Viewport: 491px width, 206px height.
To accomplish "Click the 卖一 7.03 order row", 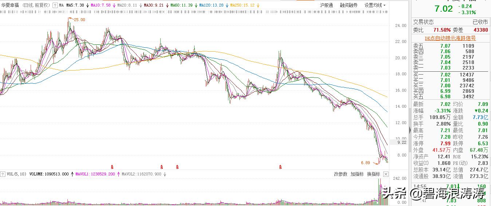I will [450, 68].
